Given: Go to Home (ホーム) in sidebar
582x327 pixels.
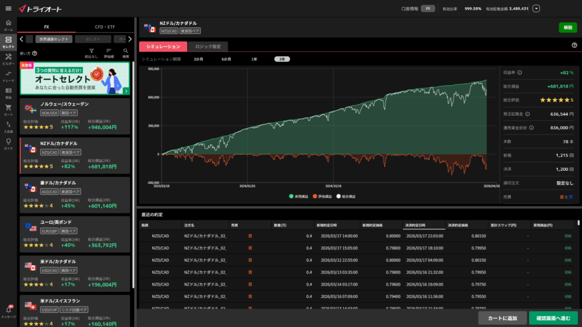Looking at the screenshot, I should (x=8, y=26).
